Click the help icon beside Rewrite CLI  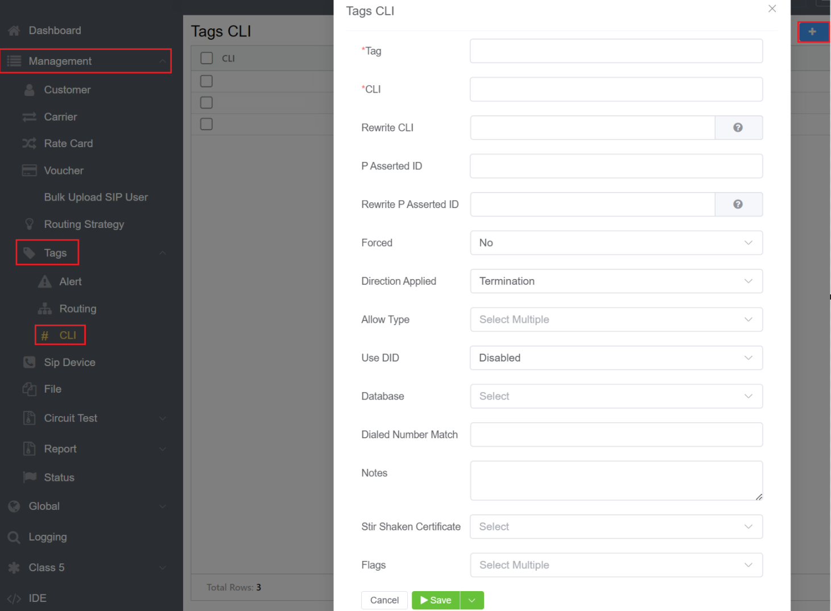tap(738, 128)
